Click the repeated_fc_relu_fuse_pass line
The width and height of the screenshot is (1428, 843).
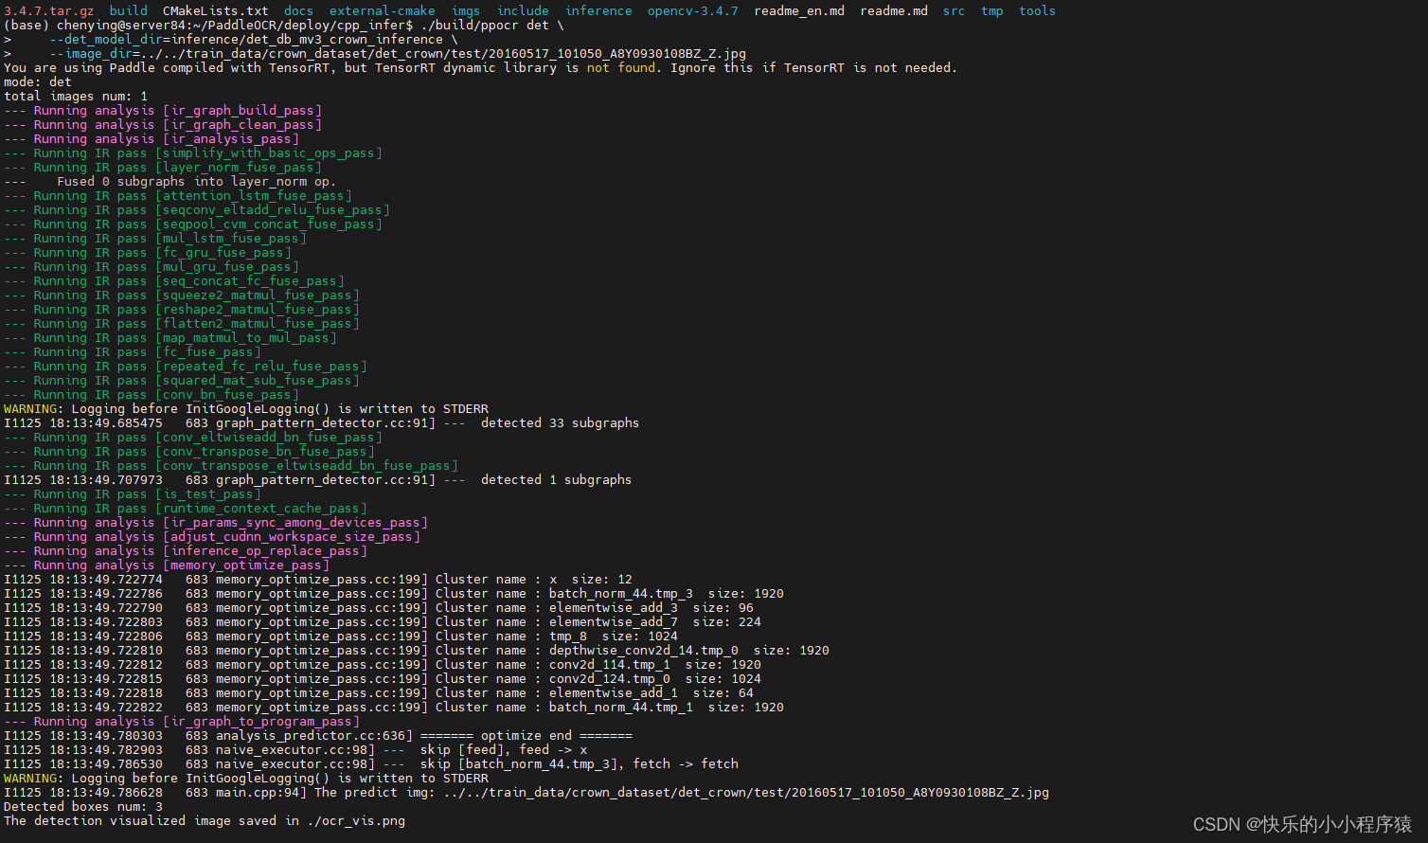186,367
